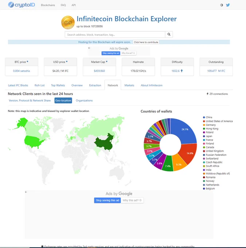246x248 pixels.
Task: Click the Difficulty up arrow icon
Action: pos(181,71)
